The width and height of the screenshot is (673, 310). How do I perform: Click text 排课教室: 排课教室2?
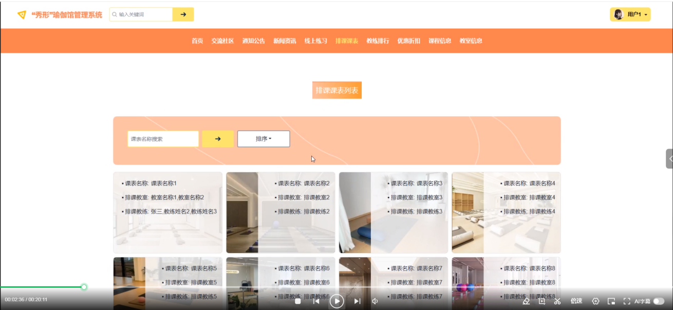pyautogui.click(x=304, y=197)
